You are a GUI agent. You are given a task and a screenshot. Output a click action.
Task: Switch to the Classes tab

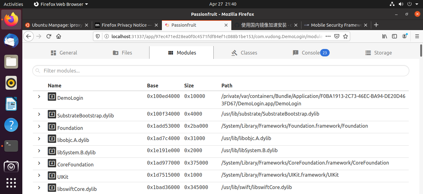[244, 53]
